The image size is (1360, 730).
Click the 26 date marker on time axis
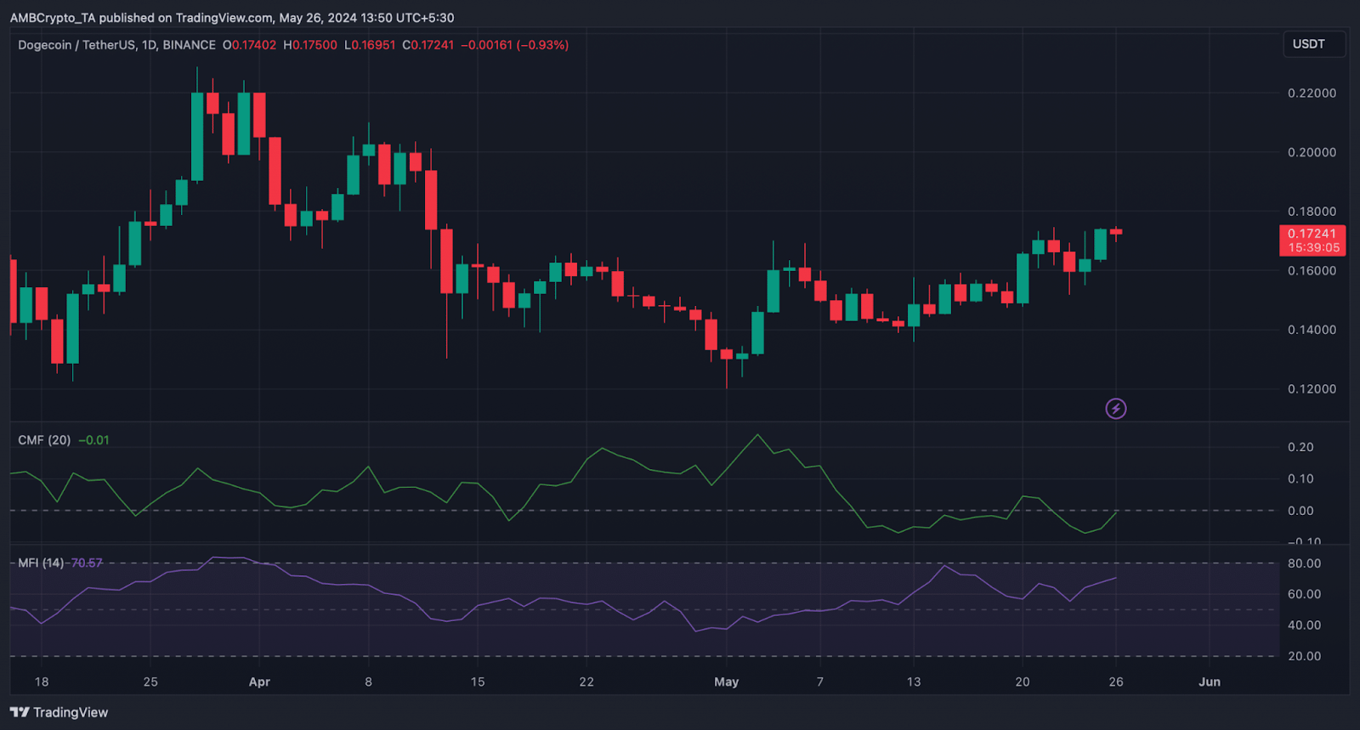click(x=1115, y=682)
